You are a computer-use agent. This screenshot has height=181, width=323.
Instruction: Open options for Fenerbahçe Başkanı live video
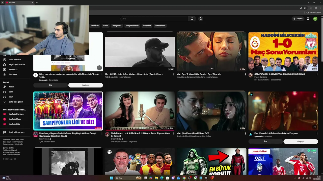102,133
